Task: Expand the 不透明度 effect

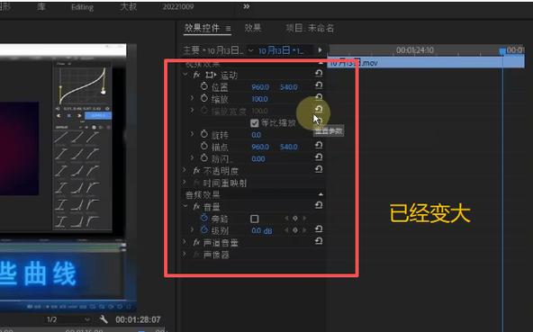Action: click(x=185, y=169)
